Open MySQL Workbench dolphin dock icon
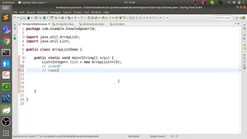247x139 pixels. click(6, 98)
